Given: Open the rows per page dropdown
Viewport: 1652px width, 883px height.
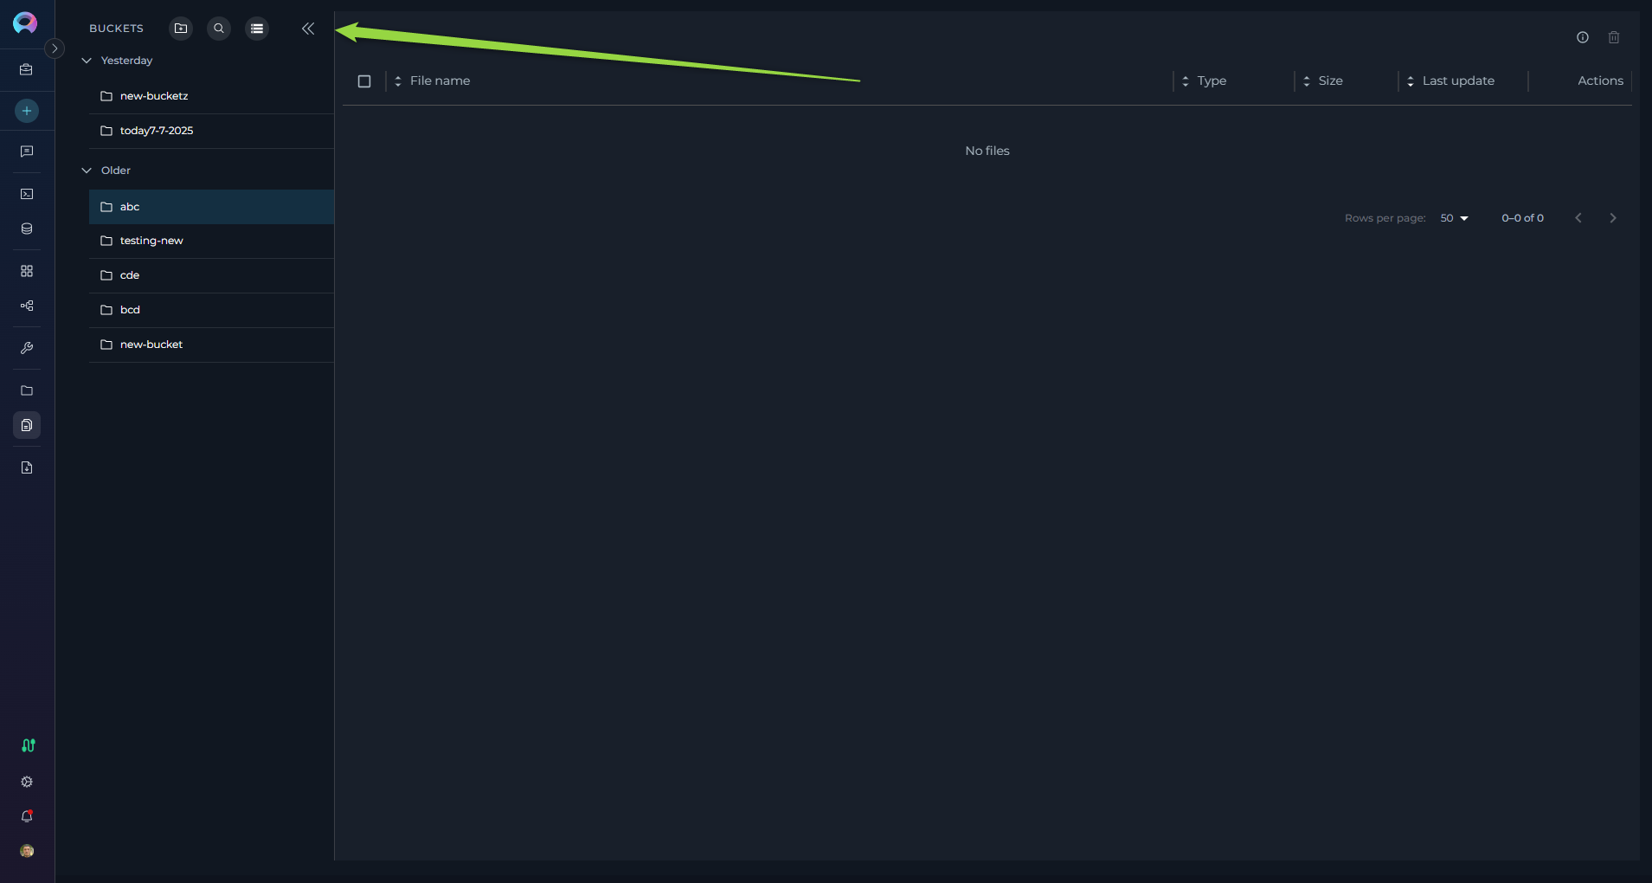Looking at the screenshot, I should pos(1455,218).
